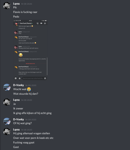Click the scrollbar inside embedded screenshot
This screenshot has width=130, height=150.
point(47,66)
